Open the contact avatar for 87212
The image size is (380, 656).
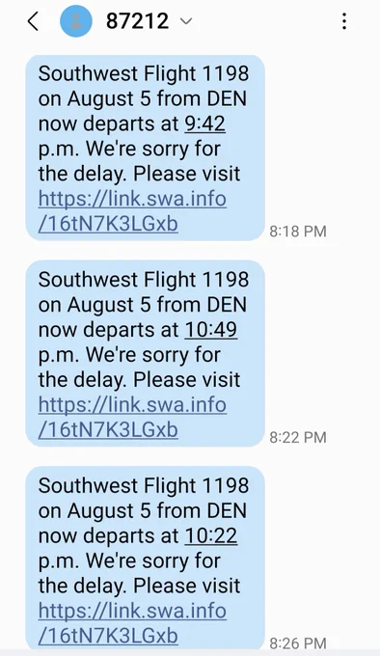pos(76,21)
